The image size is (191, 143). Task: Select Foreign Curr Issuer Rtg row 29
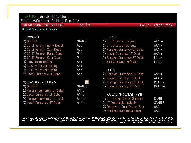(x=122, y=111)
